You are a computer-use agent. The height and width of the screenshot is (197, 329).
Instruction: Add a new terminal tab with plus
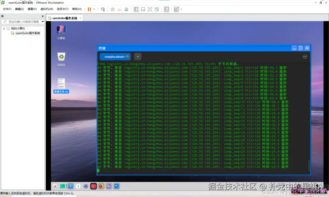(138, 57)
